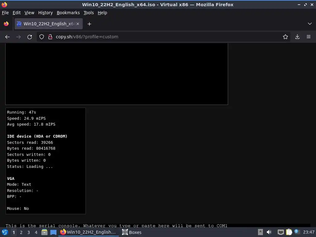
Task: Open the volume speaker tray icon
Action: pyautogui.click(x=269, y=232)
